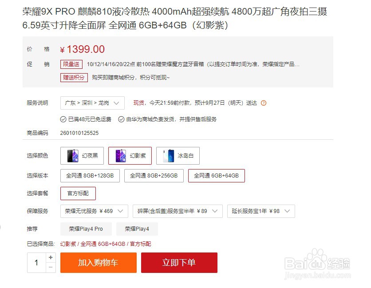The width and height of the screenshot is (371, 288).
Task: Click the quantity input field
Action: point(36,263)
